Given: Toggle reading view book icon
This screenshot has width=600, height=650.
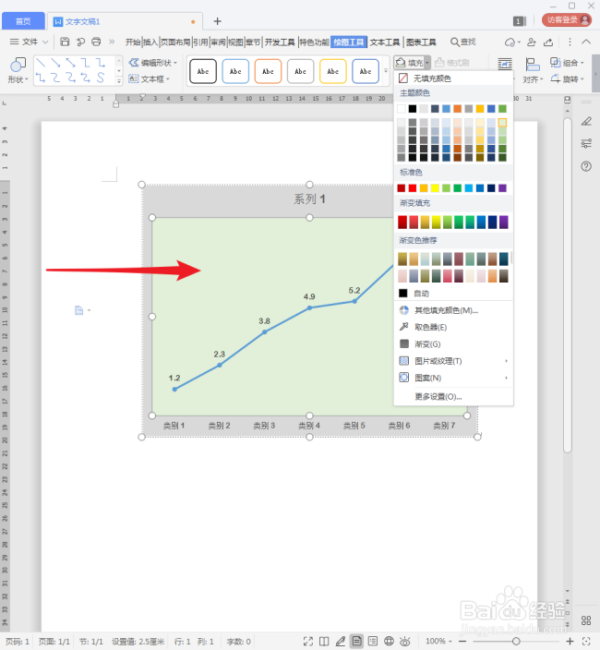Looking at the screenshot, I should (324, 642).
